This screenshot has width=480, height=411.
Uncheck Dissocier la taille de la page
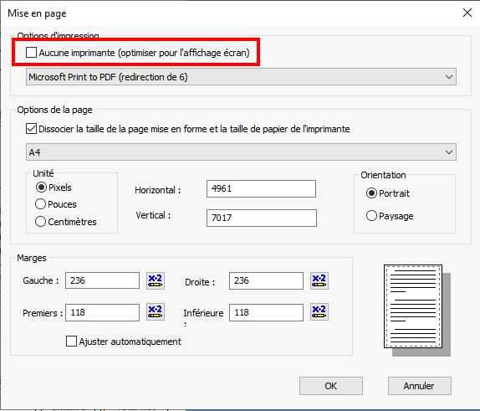[31, 129]
